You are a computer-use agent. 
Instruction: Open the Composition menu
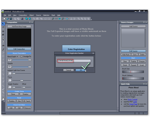23,15
